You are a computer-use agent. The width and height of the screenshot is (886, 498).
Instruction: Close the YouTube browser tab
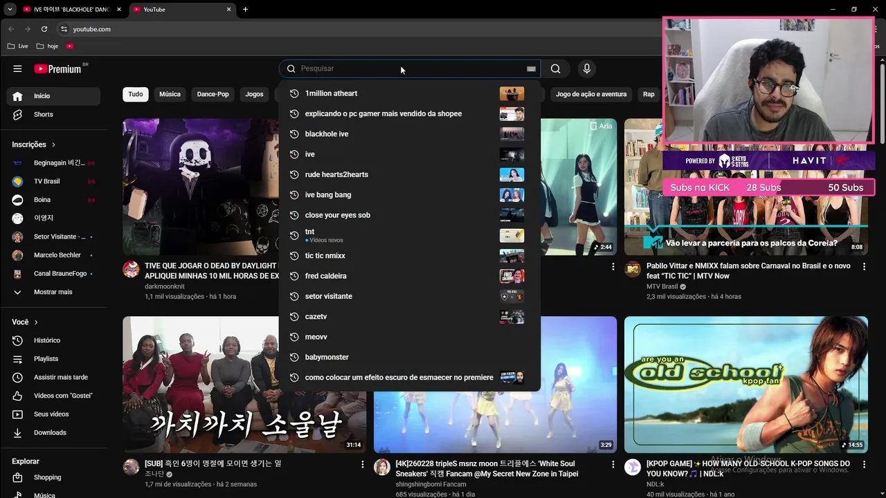[228, 10]
